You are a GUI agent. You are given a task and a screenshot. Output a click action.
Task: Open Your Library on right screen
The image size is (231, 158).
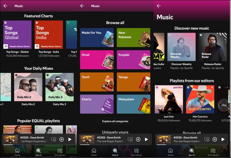click(213, 152)
